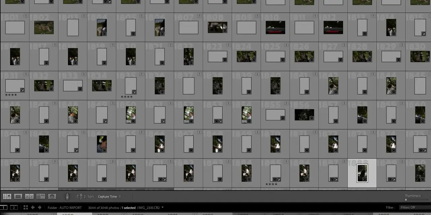
Task: Click 'Folder : AUTO IMPORT' text
Action: click(x=65, y=208)
